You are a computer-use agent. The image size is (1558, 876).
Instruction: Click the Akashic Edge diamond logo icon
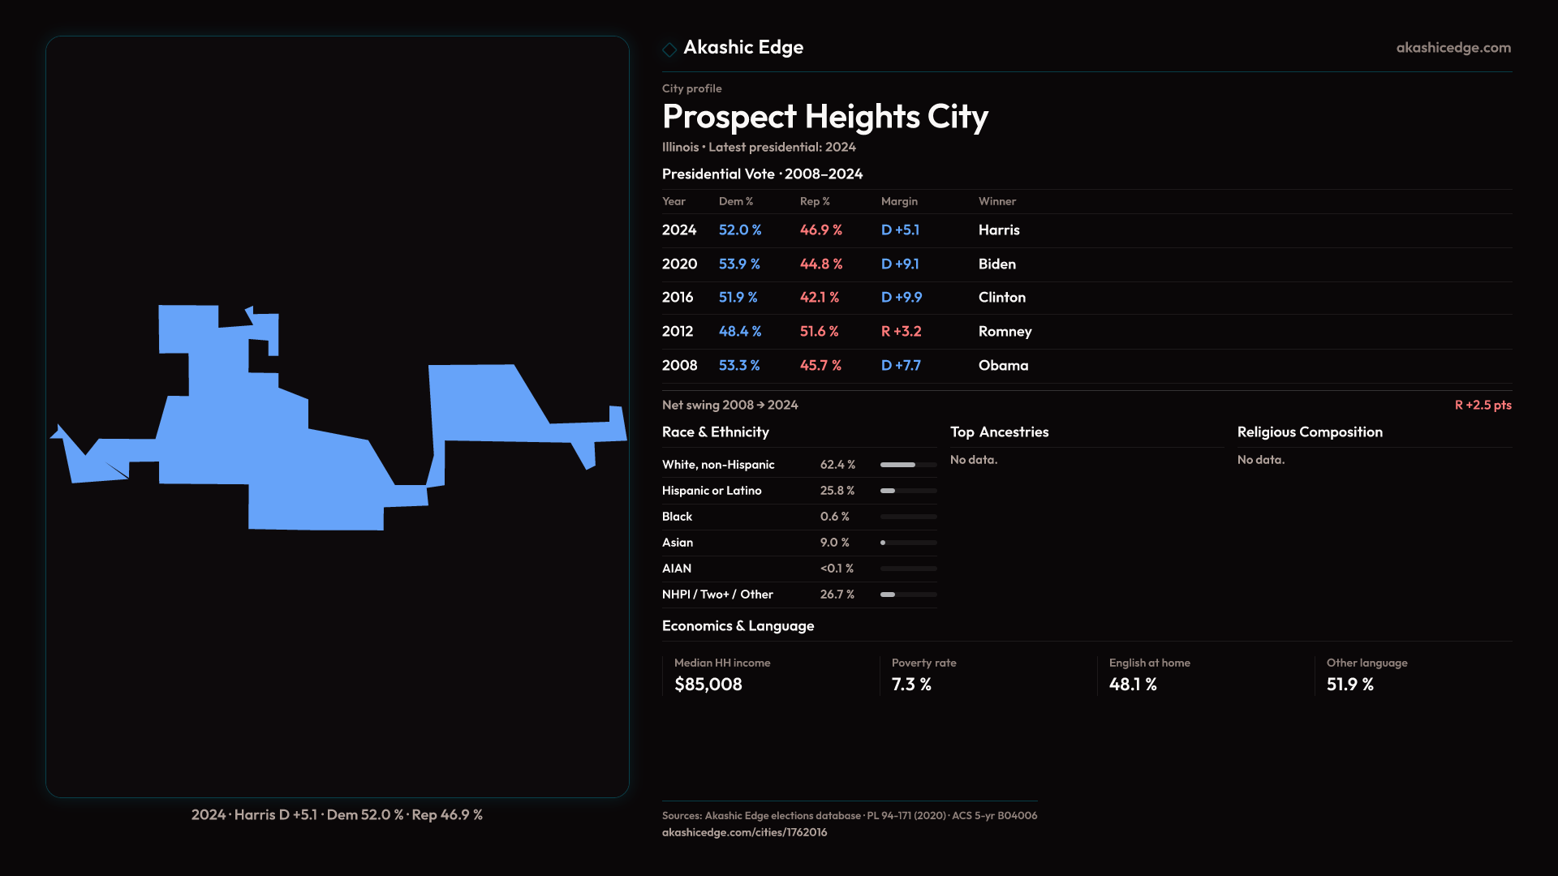point(669,49)
